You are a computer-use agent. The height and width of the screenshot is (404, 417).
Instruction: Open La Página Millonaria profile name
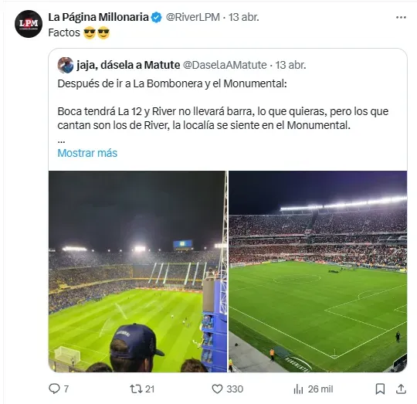98,17
